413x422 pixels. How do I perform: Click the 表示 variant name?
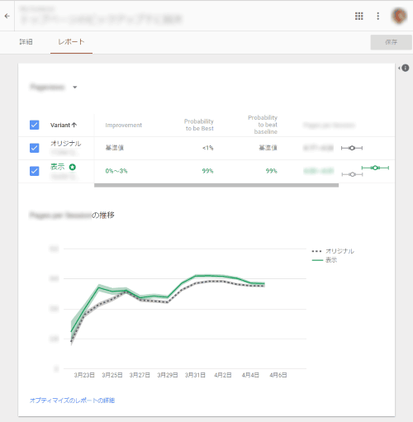pyautogui.click(x=58, y=167)
